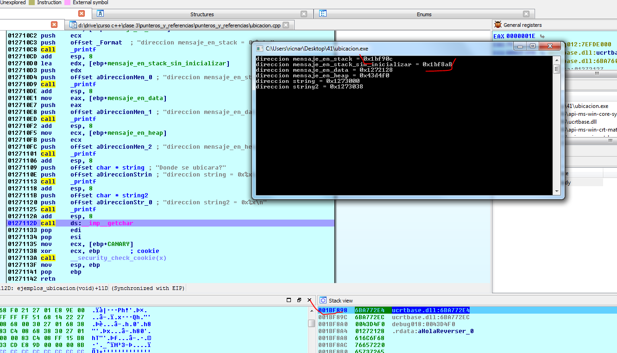Click the ubicacion.exe console title icon
Screen dimensions: 617x353
[258, 48]
